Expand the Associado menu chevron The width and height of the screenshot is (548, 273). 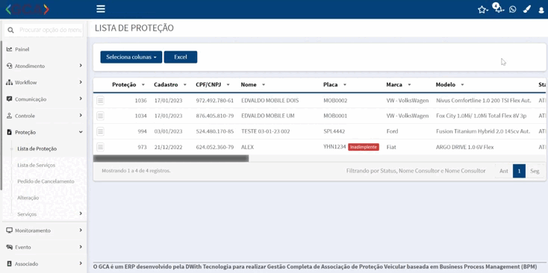click(81, 263)
